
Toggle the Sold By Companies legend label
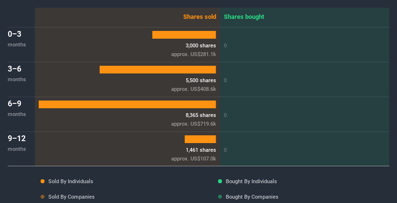point(72,197)
